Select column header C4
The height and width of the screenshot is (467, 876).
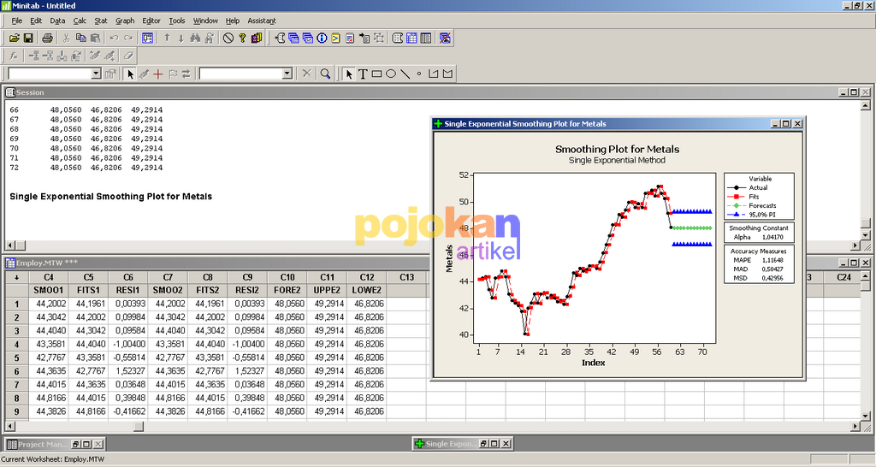(49, 277)
